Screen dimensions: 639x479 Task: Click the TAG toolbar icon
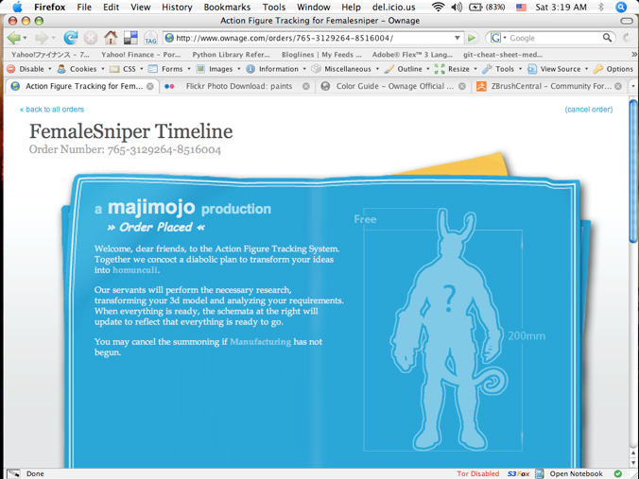point(150,38)
